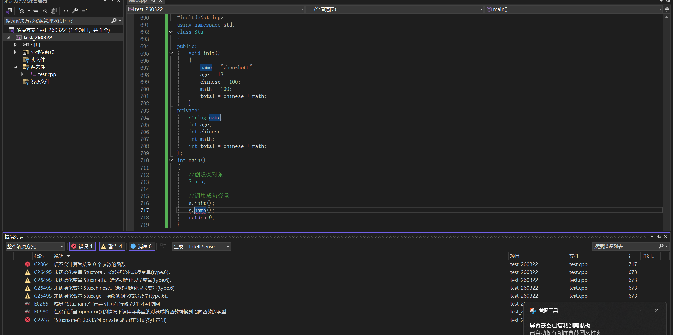Image resolution: width=673 pixels, height=335 pixels.
Task: Click the View Code angle-brackets icon
Action: pos(66,11)
